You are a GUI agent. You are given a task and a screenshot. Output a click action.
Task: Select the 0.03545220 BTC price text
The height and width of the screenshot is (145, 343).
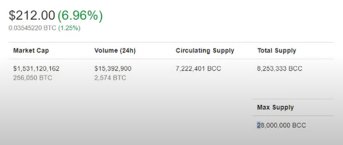(33, 28)
